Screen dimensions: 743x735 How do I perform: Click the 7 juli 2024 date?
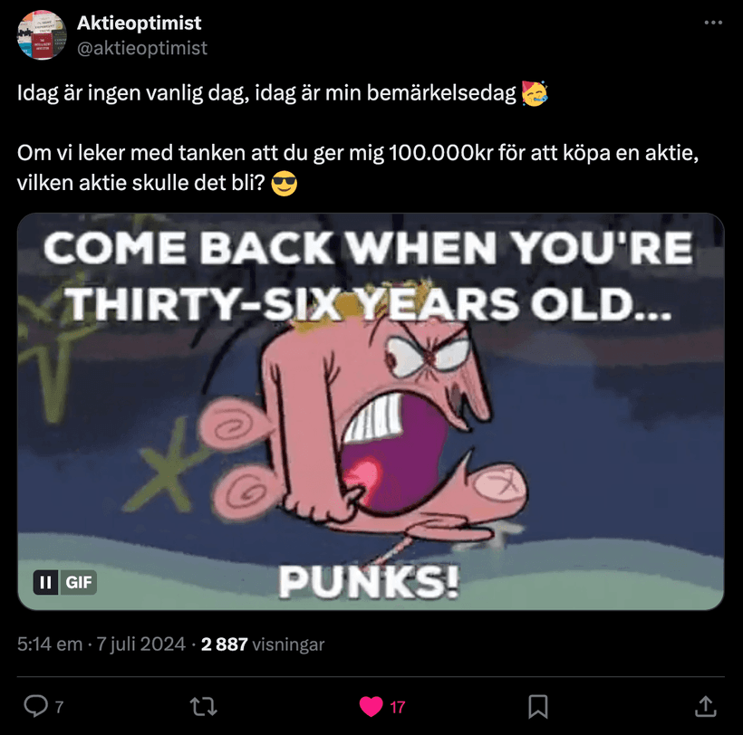(x=140, y=644)
